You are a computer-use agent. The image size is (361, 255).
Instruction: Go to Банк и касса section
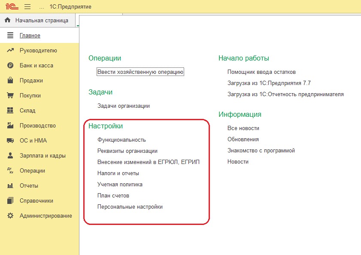36,65
